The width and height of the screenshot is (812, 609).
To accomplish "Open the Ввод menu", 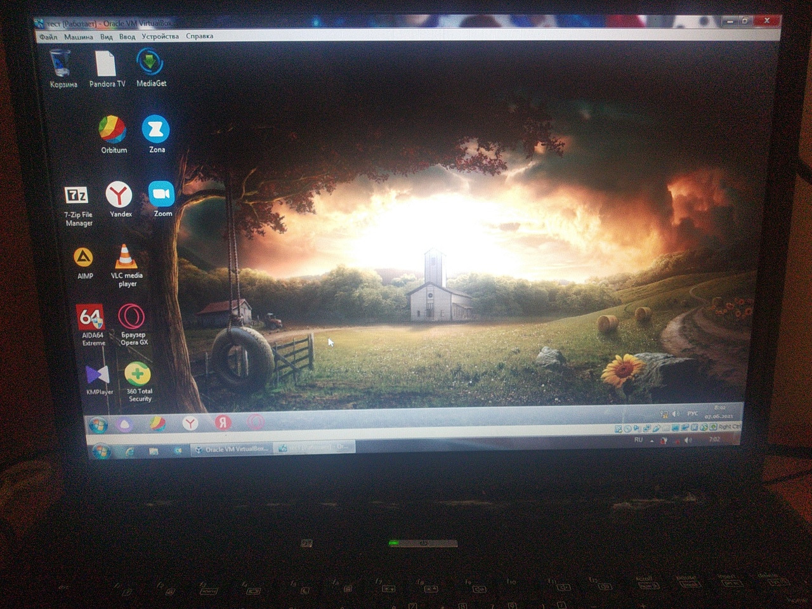I will [127, 37].
